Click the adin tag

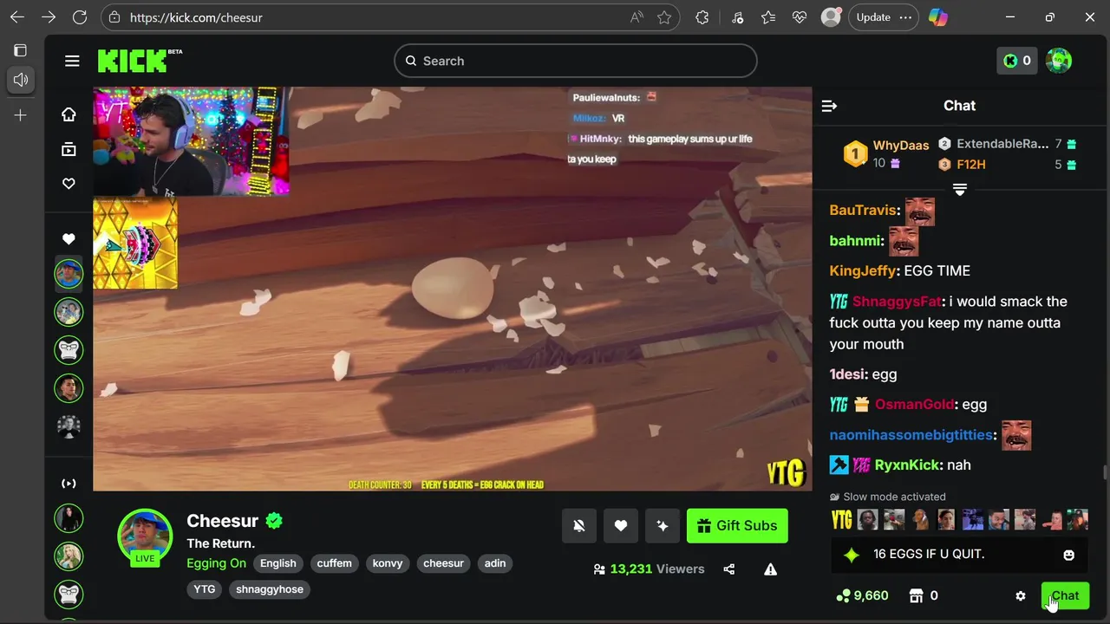[x=495, y=563]
